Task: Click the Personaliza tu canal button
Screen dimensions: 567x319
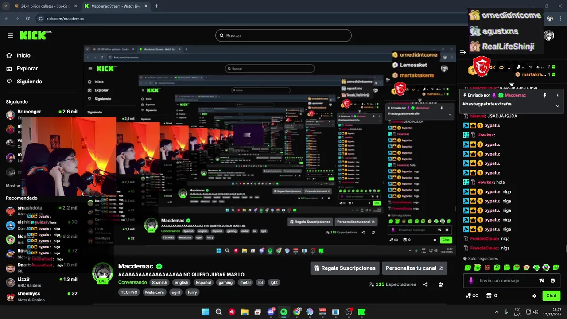Action: 415,268
